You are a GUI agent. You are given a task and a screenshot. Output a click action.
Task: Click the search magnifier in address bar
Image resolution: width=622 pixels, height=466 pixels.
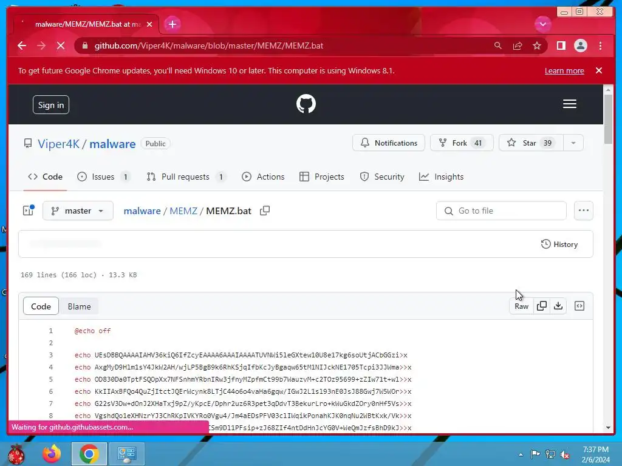pos(498,46)
